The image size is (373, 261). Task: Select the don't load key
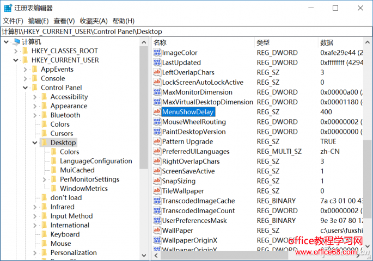click(66, 198)
